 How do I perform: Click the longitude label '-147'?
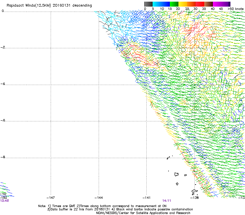51,198
